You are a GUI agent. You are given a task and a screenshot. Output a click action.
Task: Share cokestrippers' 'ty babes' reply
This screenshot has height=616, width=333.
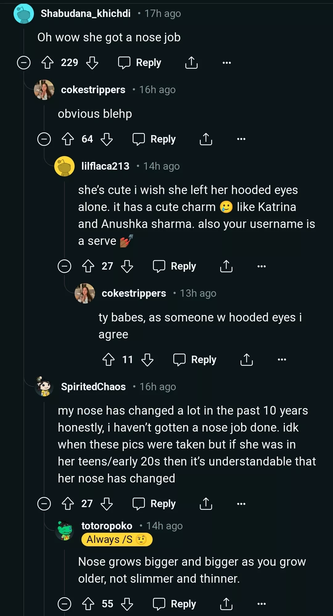[x=246, y=360]
